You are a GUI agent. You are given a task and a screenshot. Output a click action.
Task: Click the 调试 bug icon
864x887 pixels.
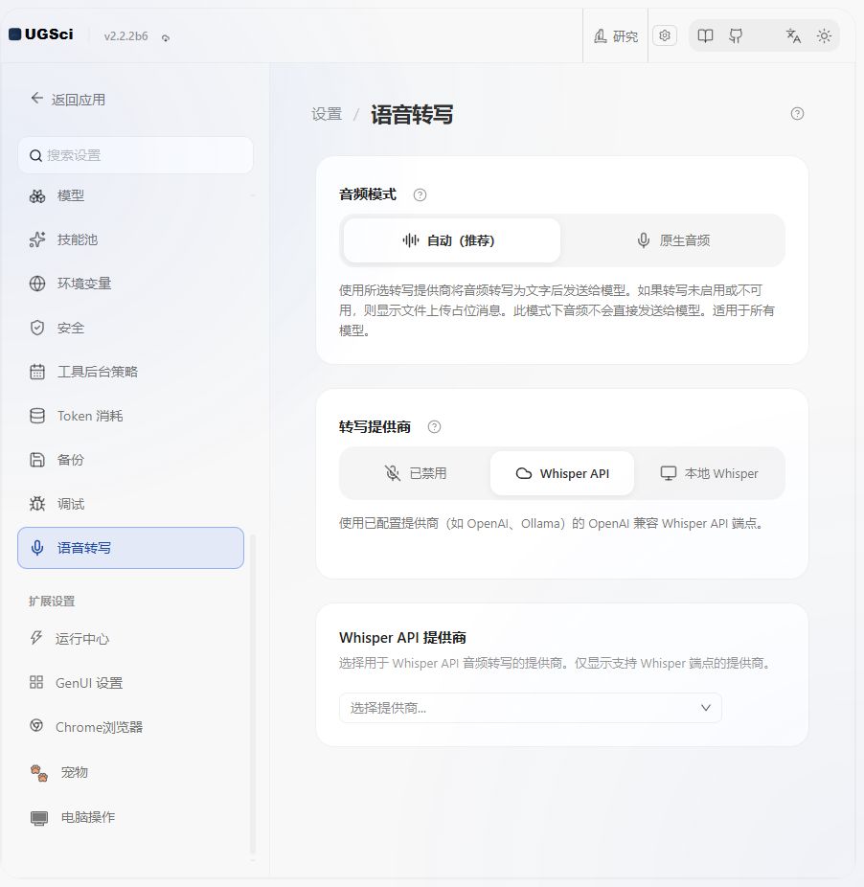(x=37, y=504)
